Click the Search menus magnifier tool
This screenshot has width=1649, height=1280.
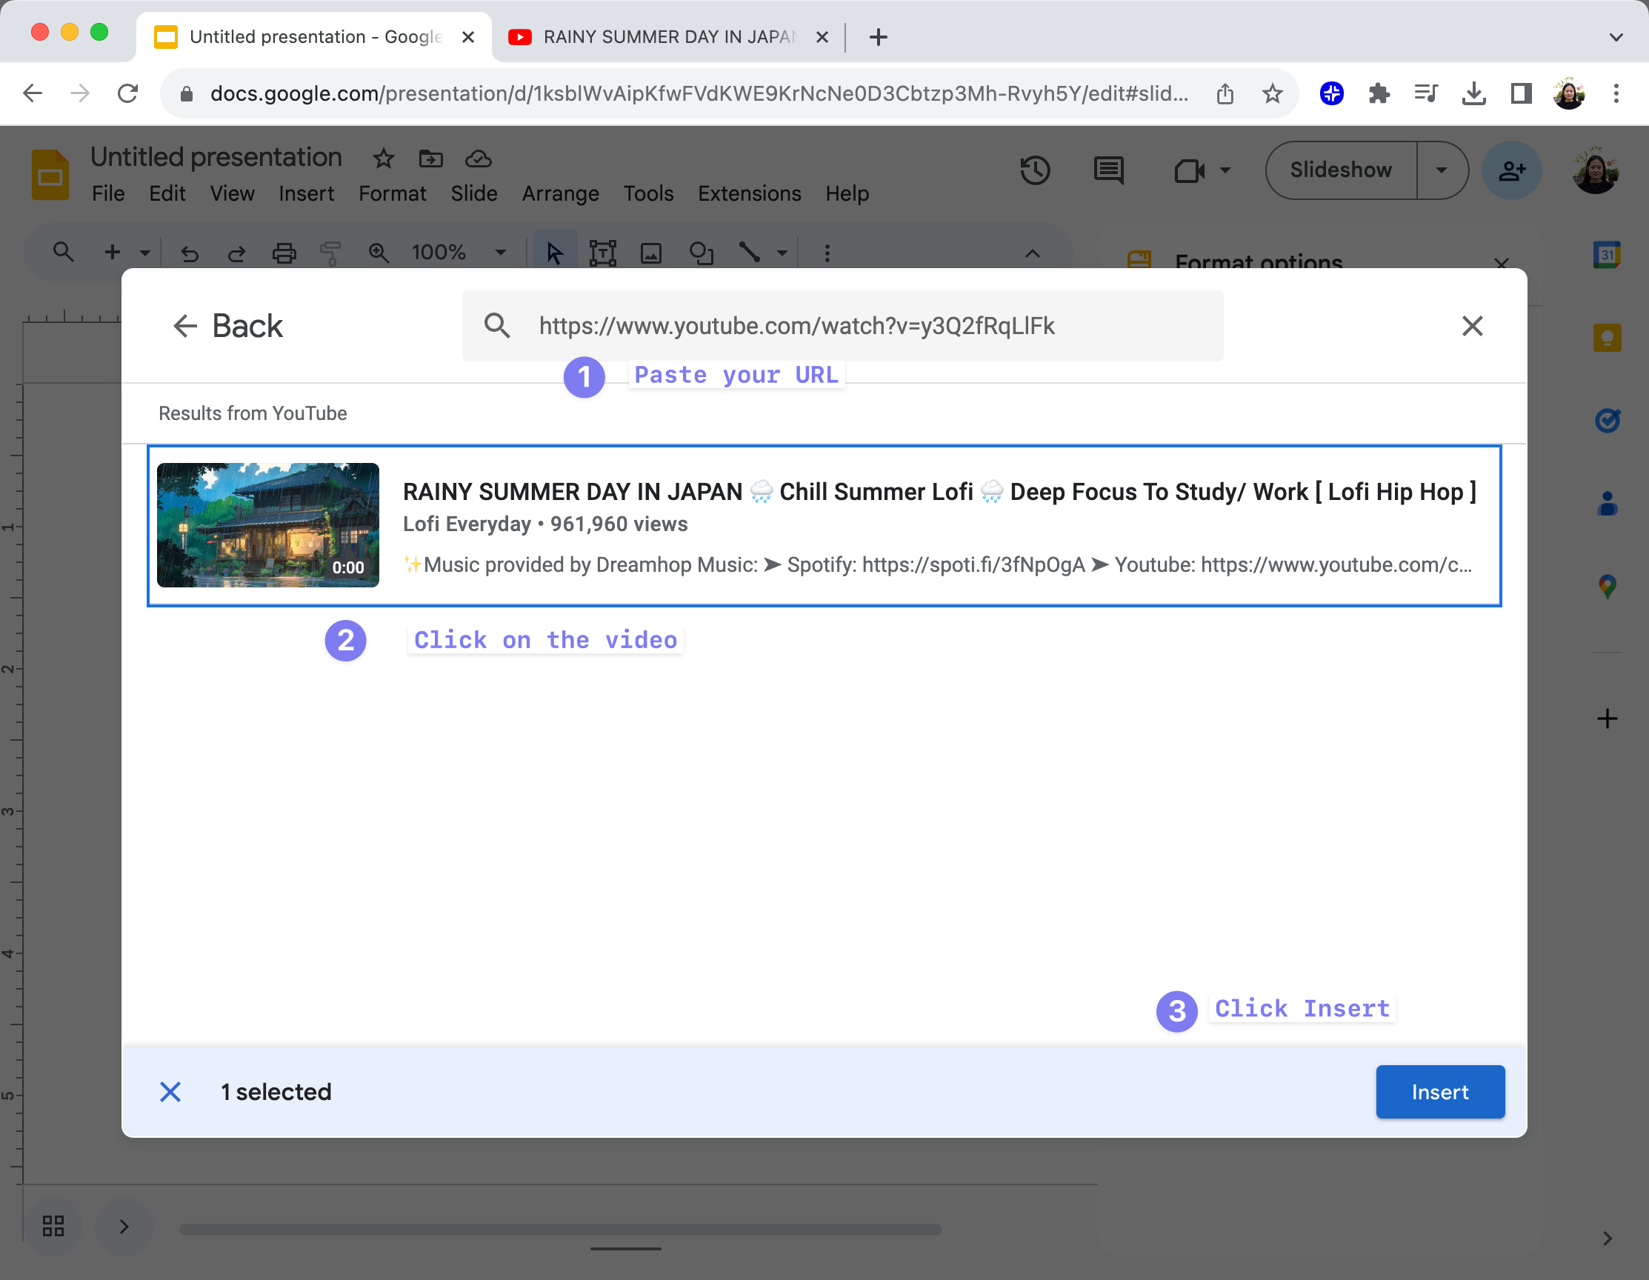[64, 253]
